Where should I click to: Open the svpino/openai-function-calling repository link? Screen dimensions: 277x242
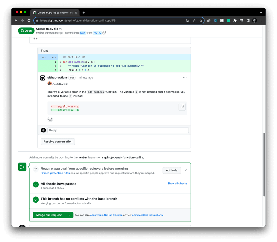coord(123,157)
